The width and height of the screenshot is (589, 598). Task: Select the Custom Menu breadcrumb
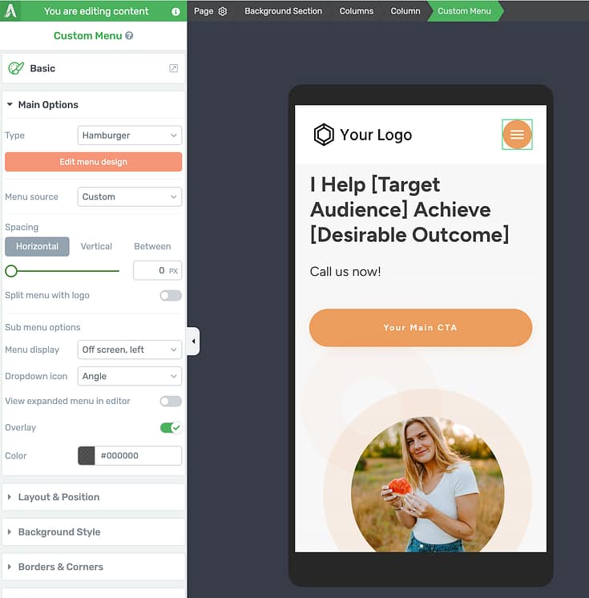(464, 11)
